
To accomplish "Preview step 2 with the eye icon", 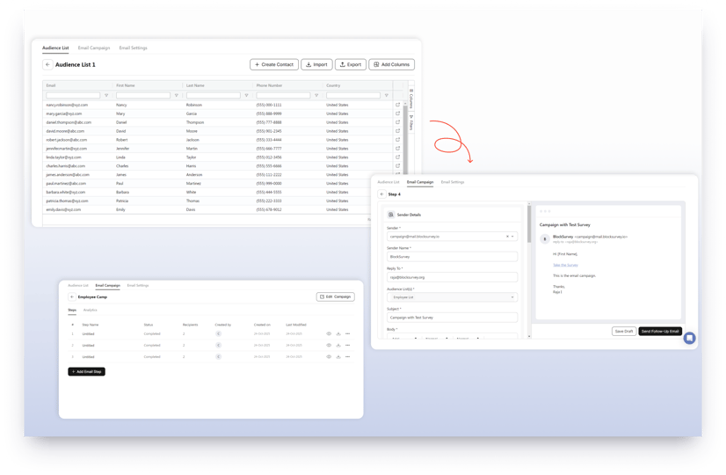I will click(x=329, y=345).
